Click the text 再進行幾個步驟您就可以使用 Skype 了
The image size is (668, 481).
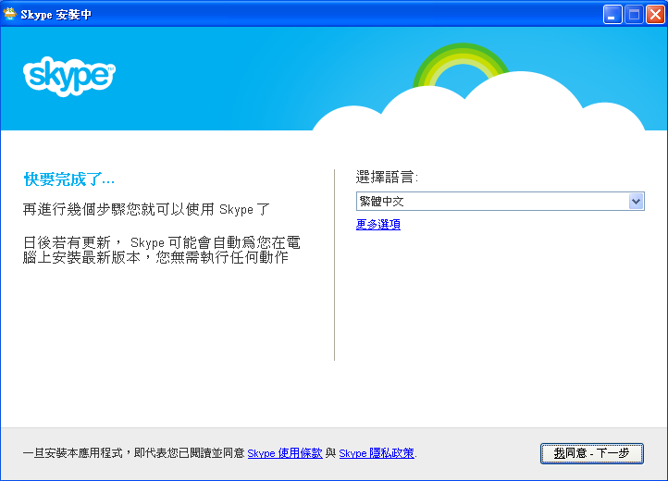[x=146, y=209]
